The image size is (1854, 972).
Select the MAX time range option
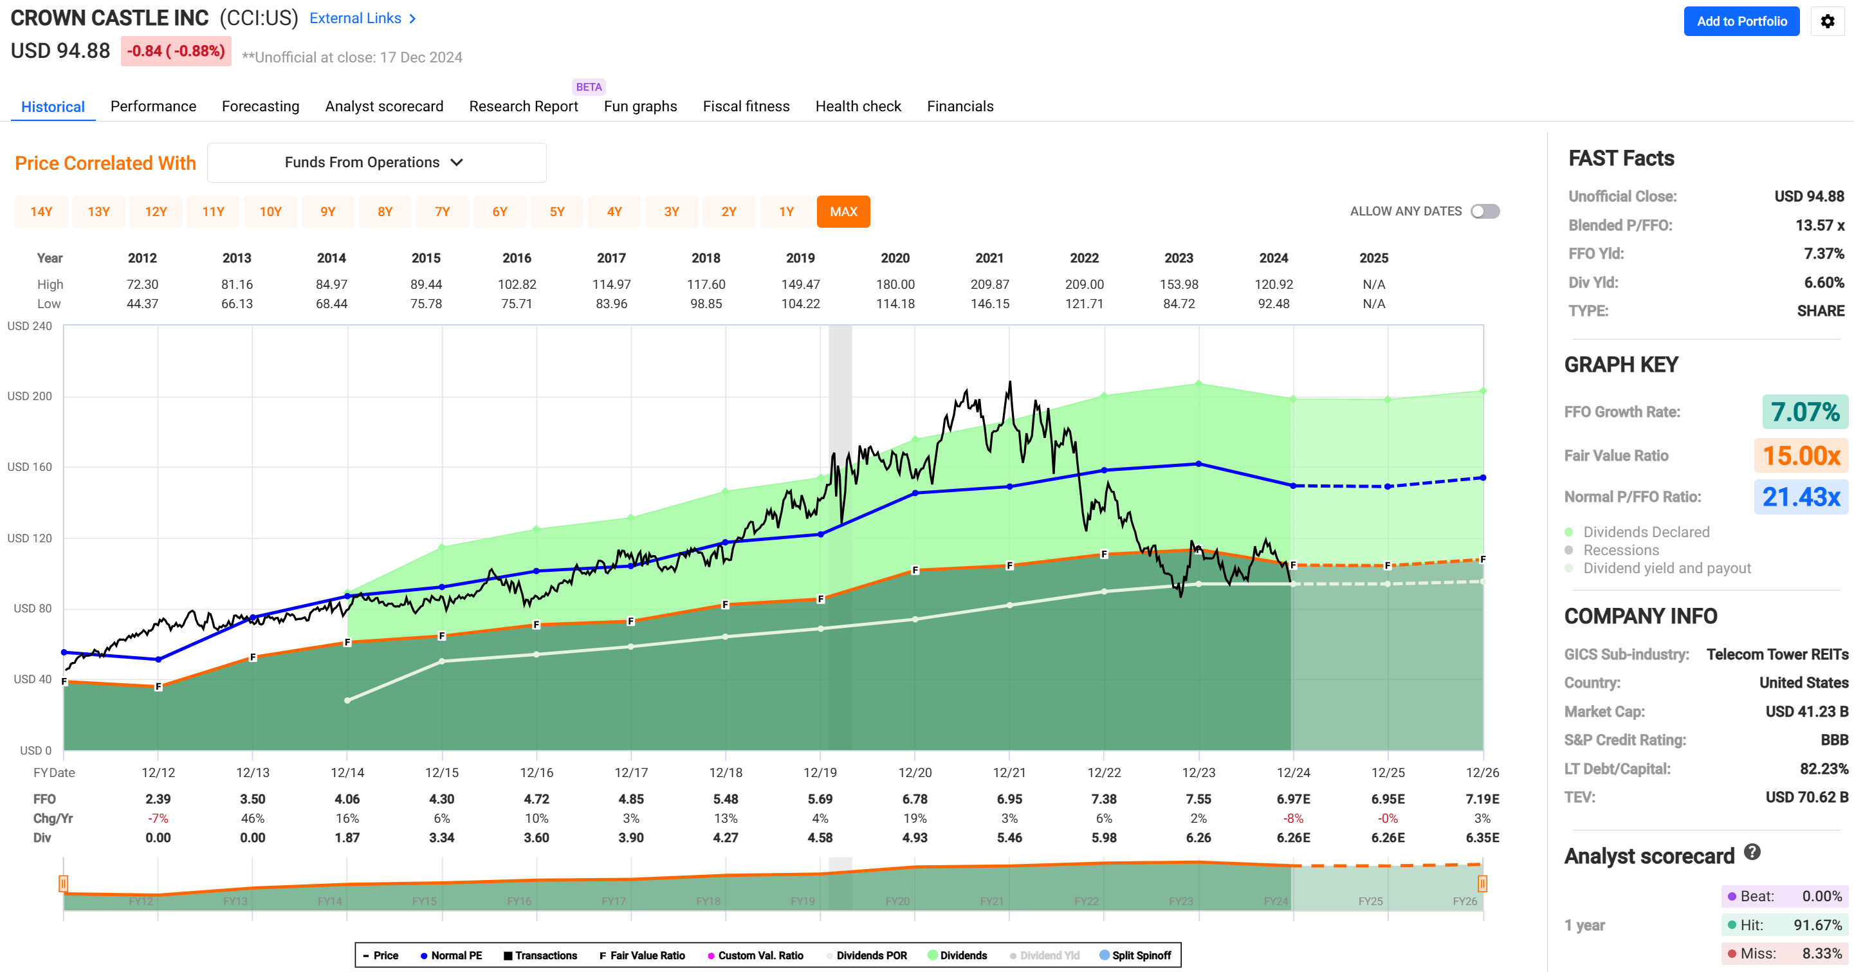(843, 211)
